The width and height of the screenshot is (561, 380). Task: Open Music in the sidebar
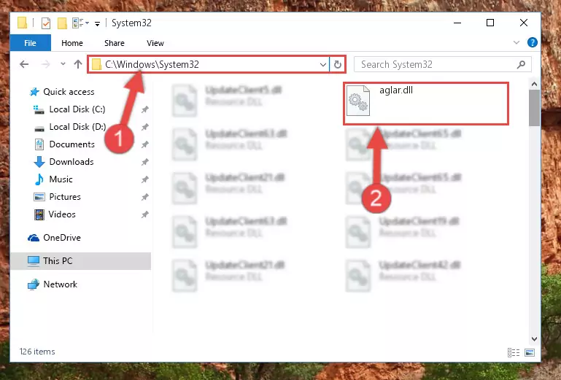(x=61, y=179)
